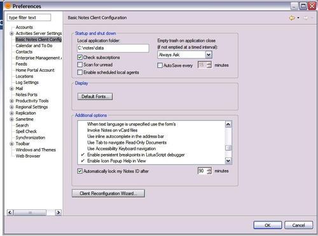Click the type filter text field
The height and width of the screenshot is (236, 318).
click(x=29, y=18)
